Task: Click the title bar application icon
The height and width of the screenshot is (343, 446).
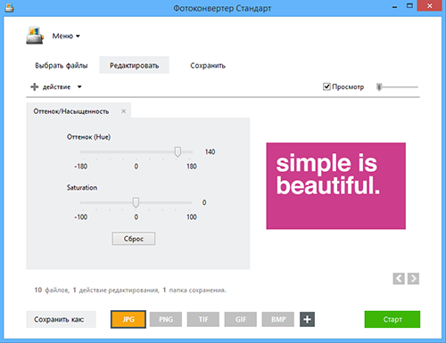Action: 9,8
